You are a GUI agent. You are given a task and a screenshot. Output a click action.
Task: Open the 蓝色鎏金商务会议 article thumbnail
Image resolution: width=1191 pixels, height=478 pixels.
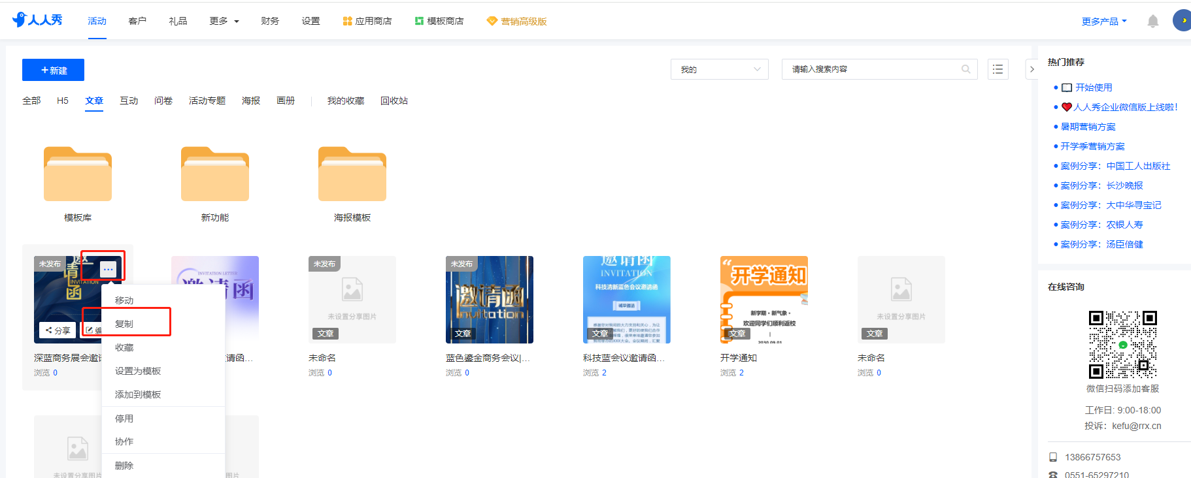tap(490, 300)
